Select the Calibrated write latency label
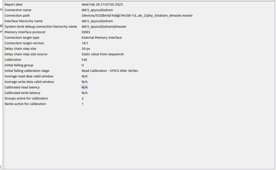The width and height of the screenshot is (276, 170). (x=22, y=93)
